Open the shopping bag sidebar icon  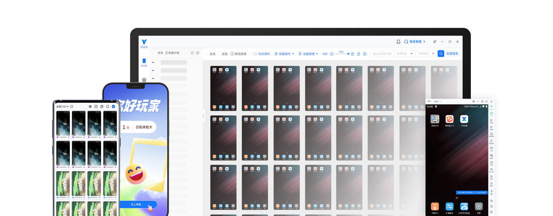[144, 79]
